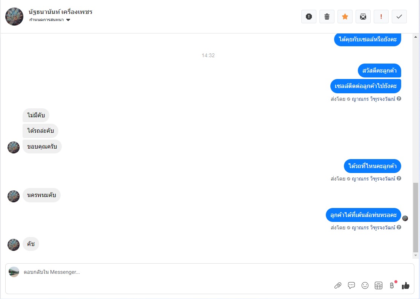Open saved replies speech bubble icon
Image resolution: width=420 pixels, height=299 pixels.
coord(351,285)
